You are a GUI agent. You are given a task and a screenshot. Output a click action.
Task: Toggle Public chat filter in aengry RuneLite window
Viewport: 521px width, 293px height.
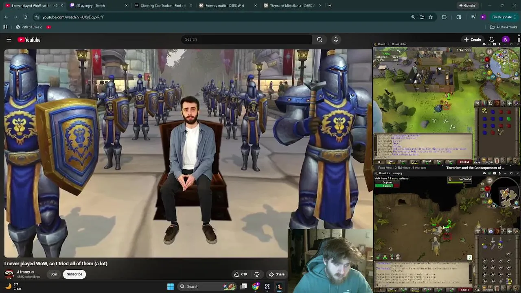pyautogui.click(x=404, y=289)
